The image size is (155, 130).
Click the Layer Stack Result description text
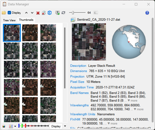[x=102, y=66]
